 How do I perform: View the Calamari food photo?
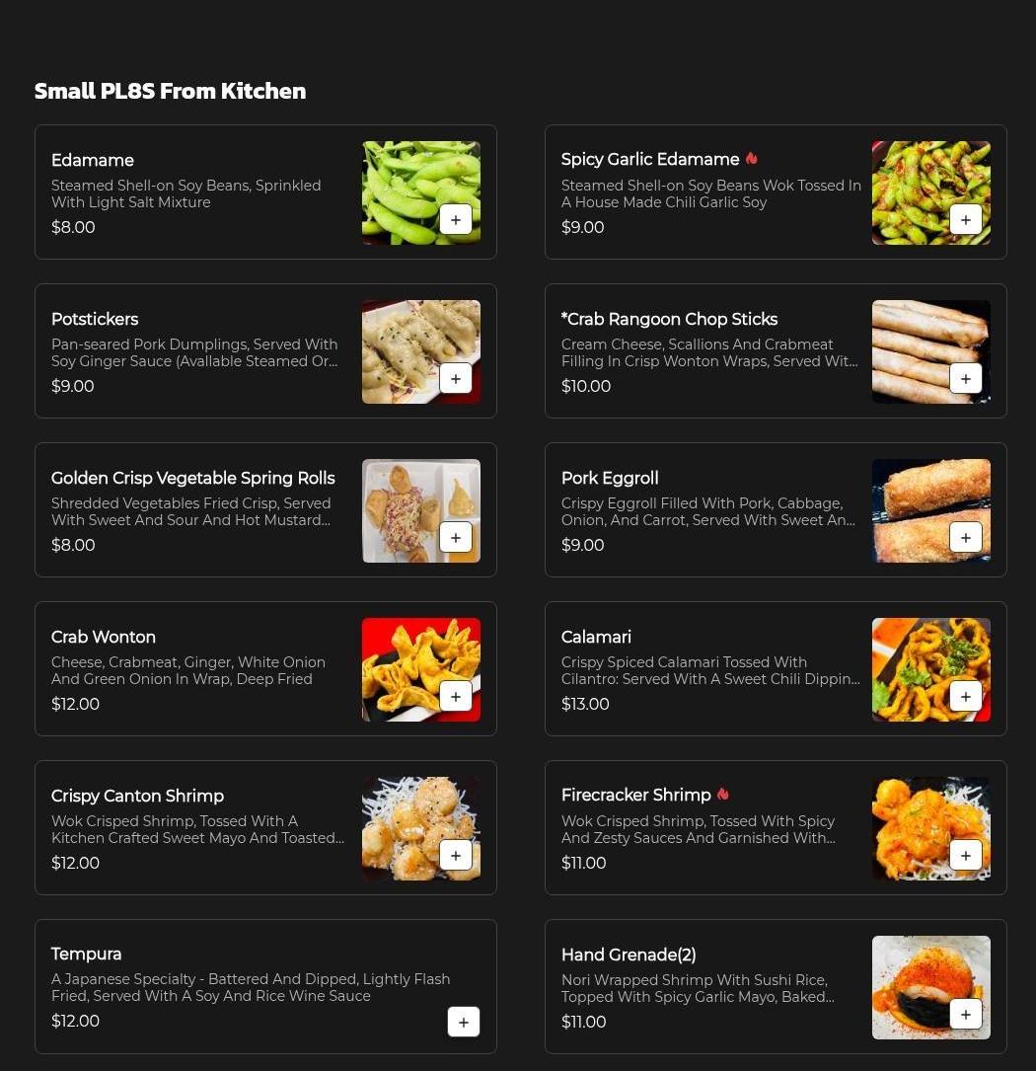(930, 670)
